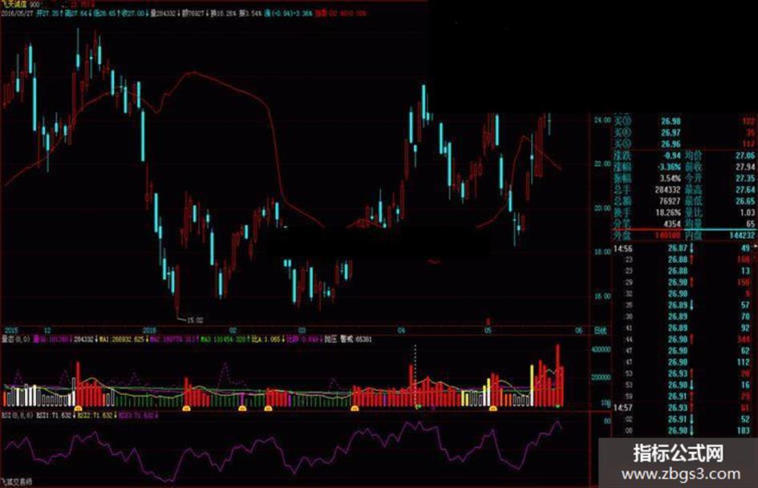Click the 涨幅 value -3.36%
The image size is (758, 488).
[670, 167]
